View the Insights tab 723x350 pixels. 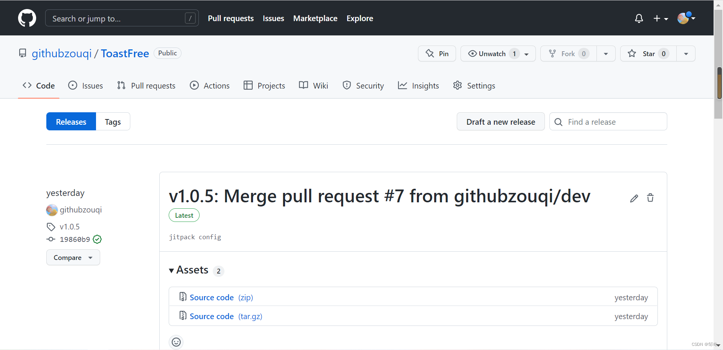[418, 86]
